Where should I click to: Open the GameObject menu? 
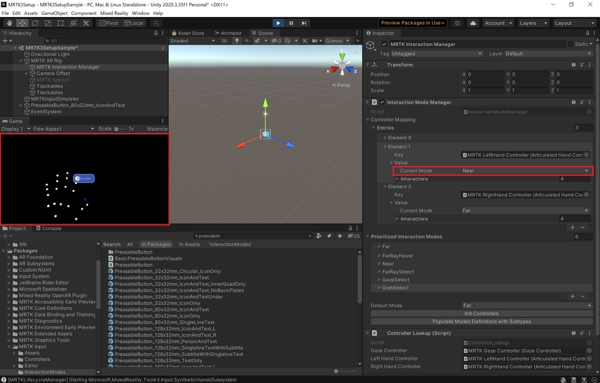point(54,13)
